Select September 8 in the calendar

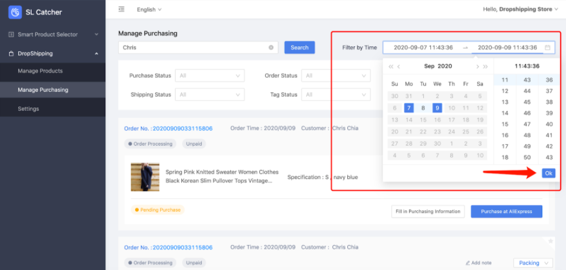click(x=423, y=108)
